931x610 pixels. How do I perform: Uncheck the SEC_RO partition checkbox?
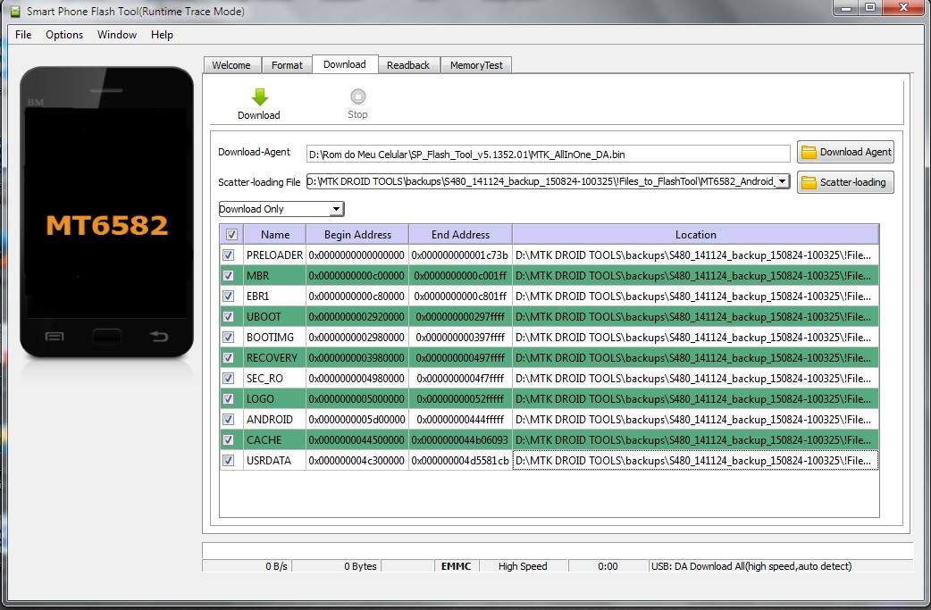(228, 378)
